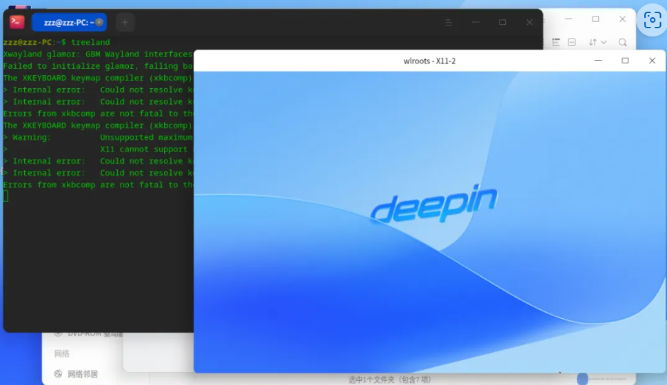Expand the sort order dropdown arrow
The image size is (667, 385).
(604, 42)
